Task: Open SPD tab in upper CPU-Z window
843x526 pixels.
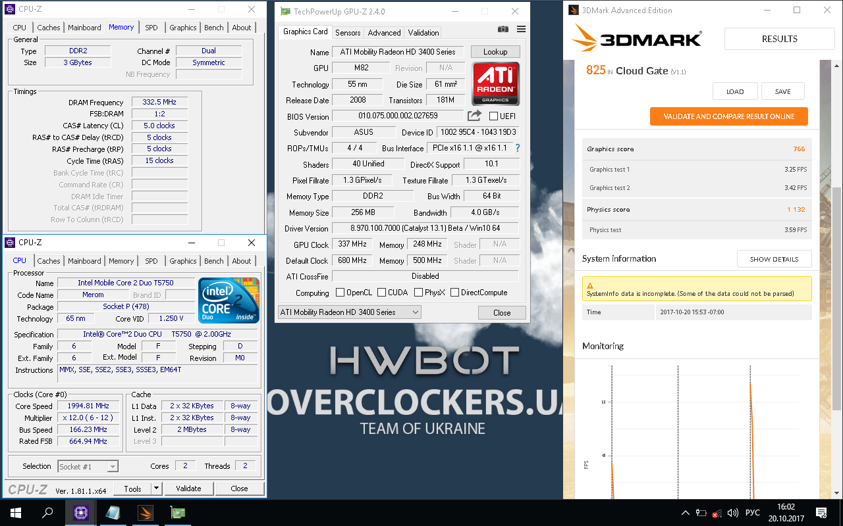Action: pyautogui.click(x=151, y=28)
